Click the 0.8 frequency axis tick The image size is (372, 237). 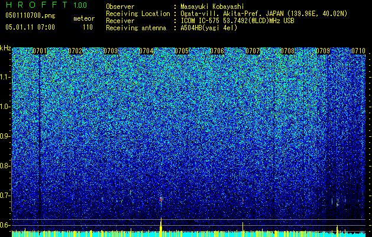tap(5, 166)
